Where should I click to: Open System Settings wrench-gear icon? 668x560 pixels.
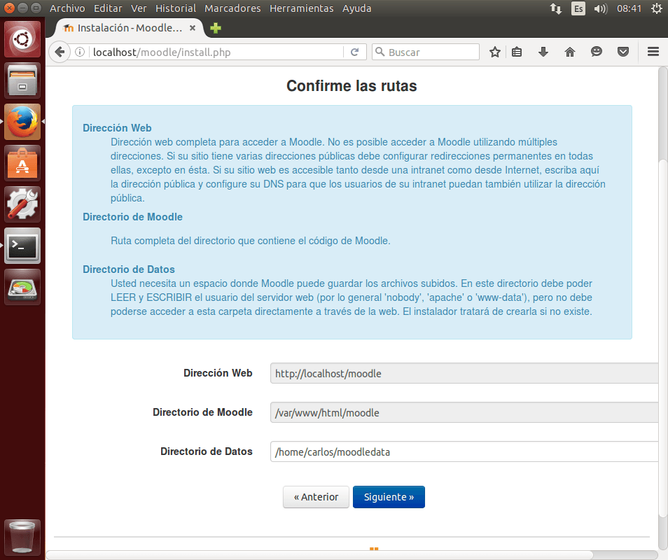tap(22, 204)
